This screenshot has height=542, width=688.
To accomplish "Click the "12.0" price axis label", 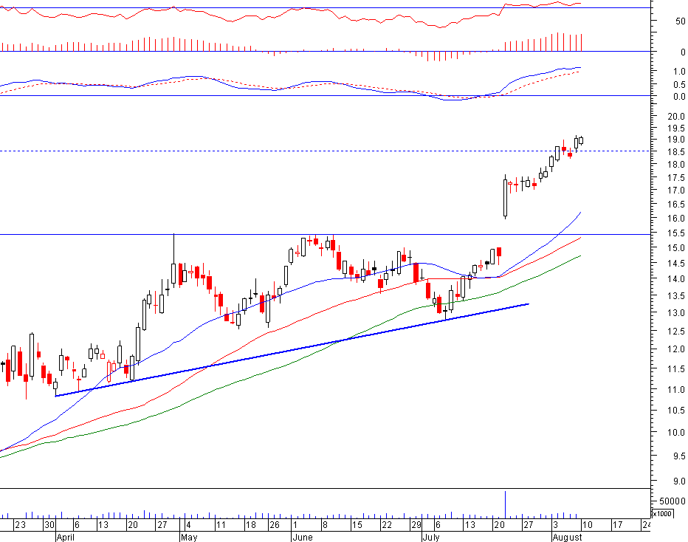I will click(675, 349).
